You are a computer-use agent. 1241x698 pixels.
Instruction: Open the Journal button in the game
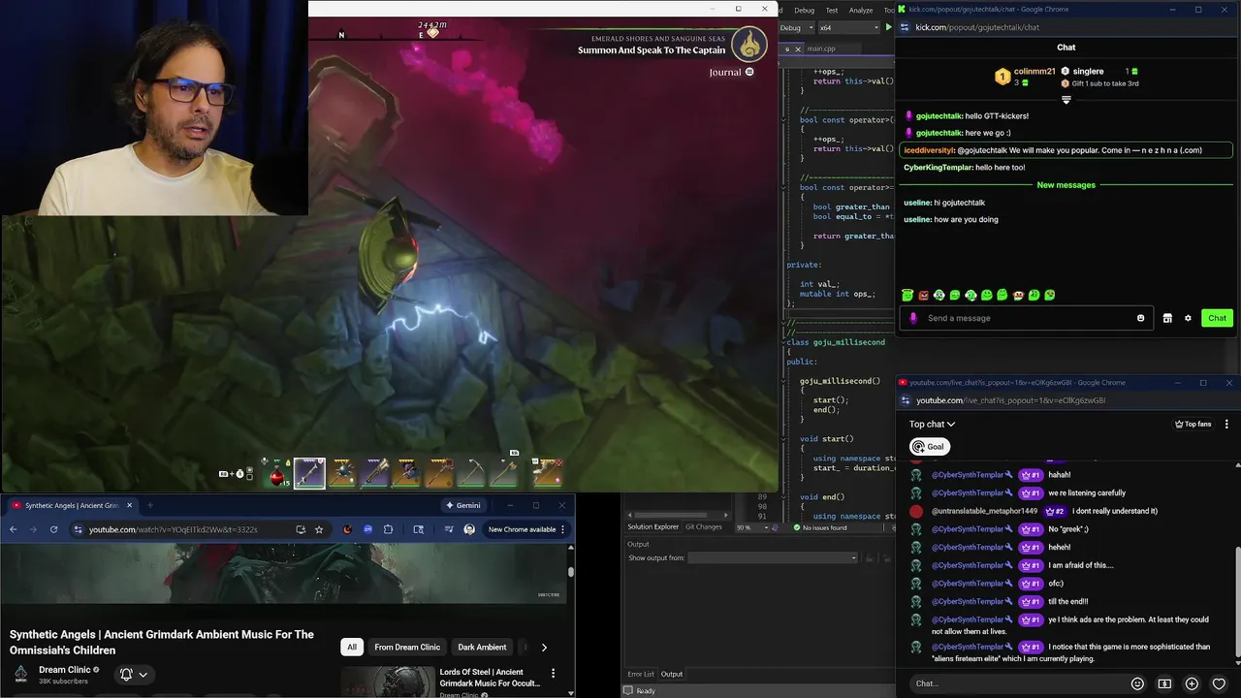[x=731, y=72]
